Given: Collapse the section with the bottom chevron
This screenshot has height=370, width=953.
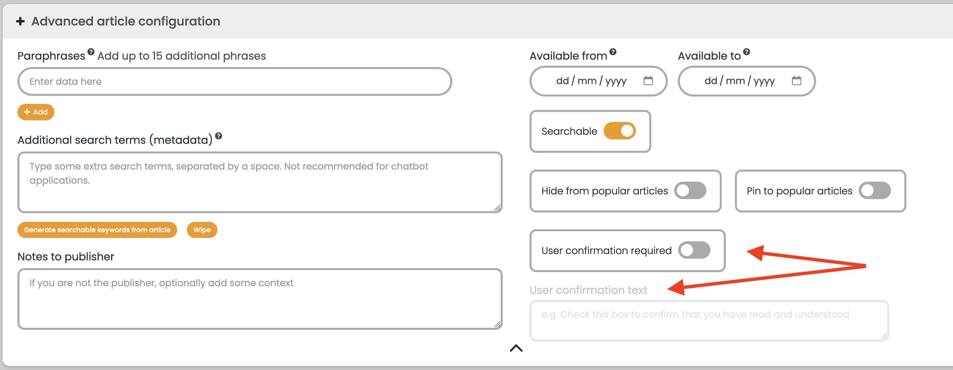Looking at the screenshot, I should point(516,348).
